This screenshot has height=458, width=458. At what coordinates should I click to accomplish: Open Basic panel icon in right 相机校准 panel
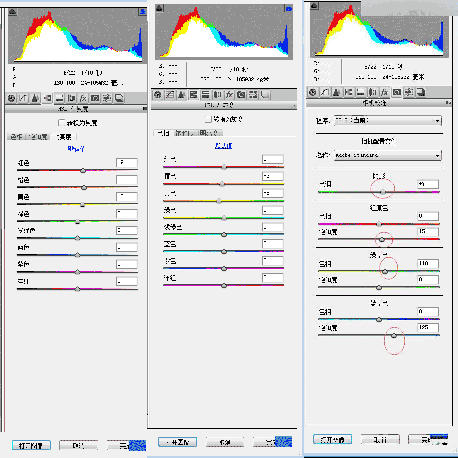tap(313, 92)
